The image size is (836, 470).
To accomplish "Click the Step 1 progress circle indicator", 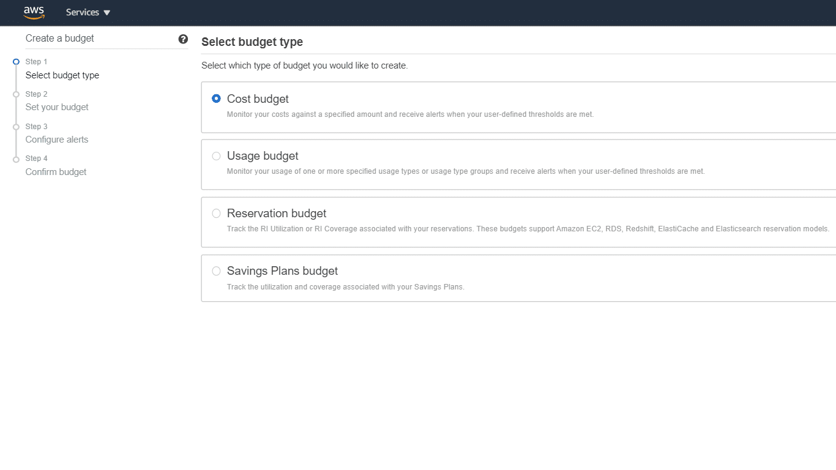I will (16, 61).
